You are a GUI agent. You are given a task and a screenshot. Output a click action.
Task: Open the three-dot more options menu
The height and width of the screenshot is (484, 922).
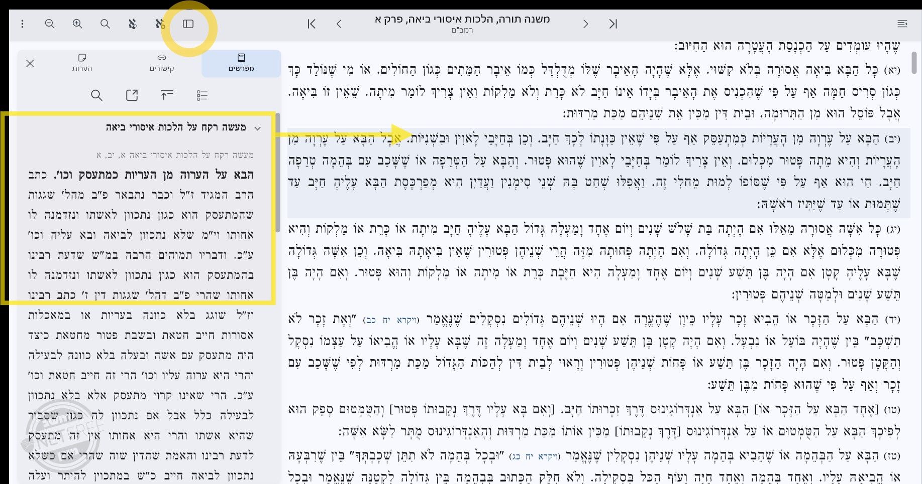[23, 24]
